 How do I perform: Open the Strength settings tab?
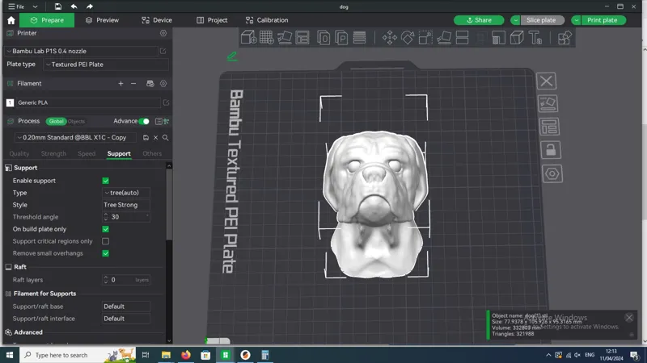click(x=53, y=153)
